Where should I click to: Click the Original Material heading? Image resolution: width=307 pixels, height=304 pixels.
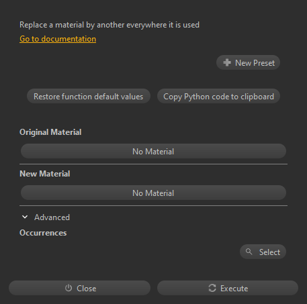50,132
